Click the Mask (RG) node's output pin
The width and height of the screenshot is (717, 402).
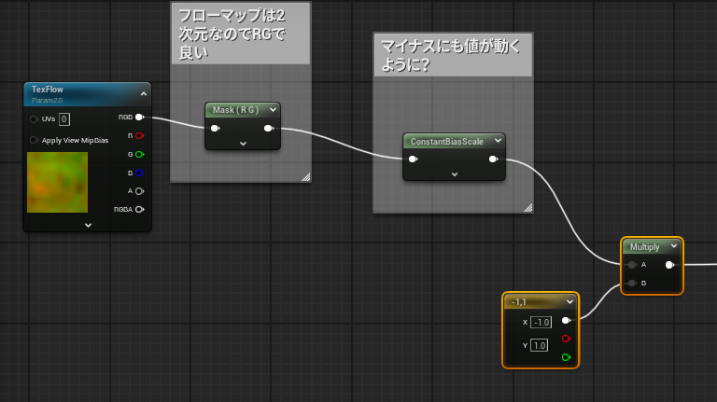coord(268,128)
